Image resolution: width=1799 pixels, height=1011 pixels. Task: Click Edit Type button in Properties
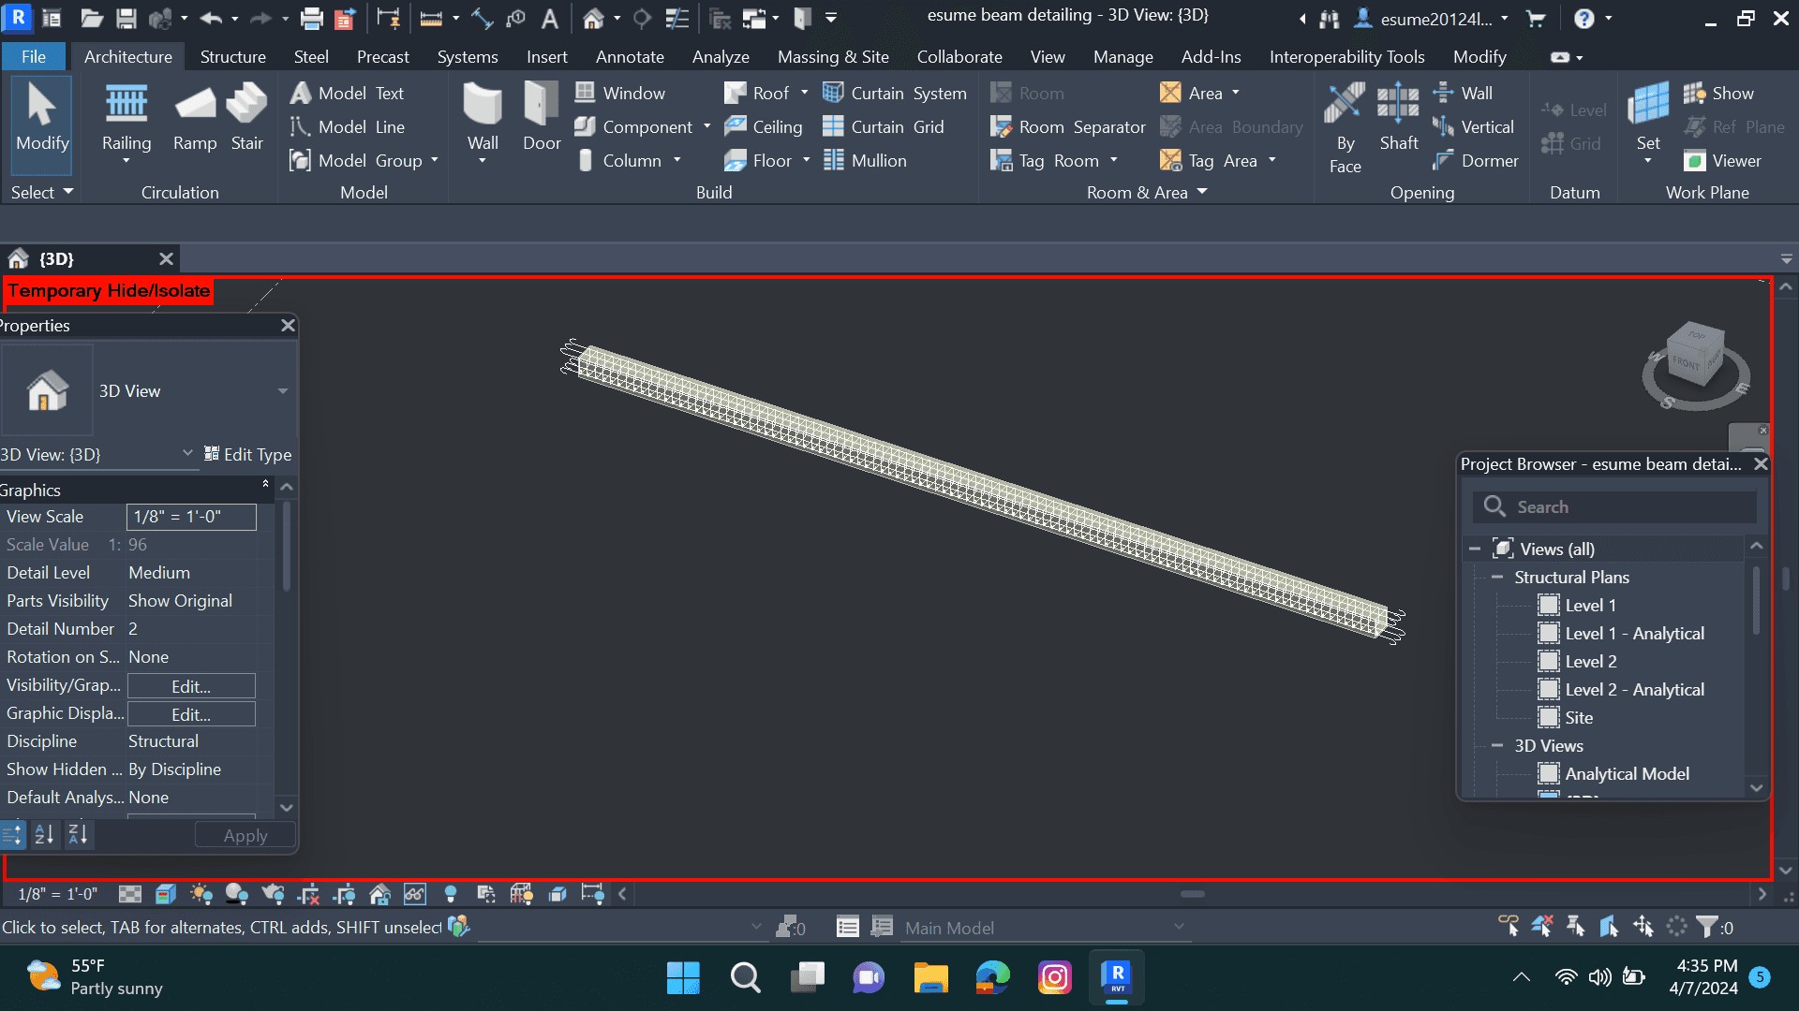pyautogui.click(x=248, y=454)
